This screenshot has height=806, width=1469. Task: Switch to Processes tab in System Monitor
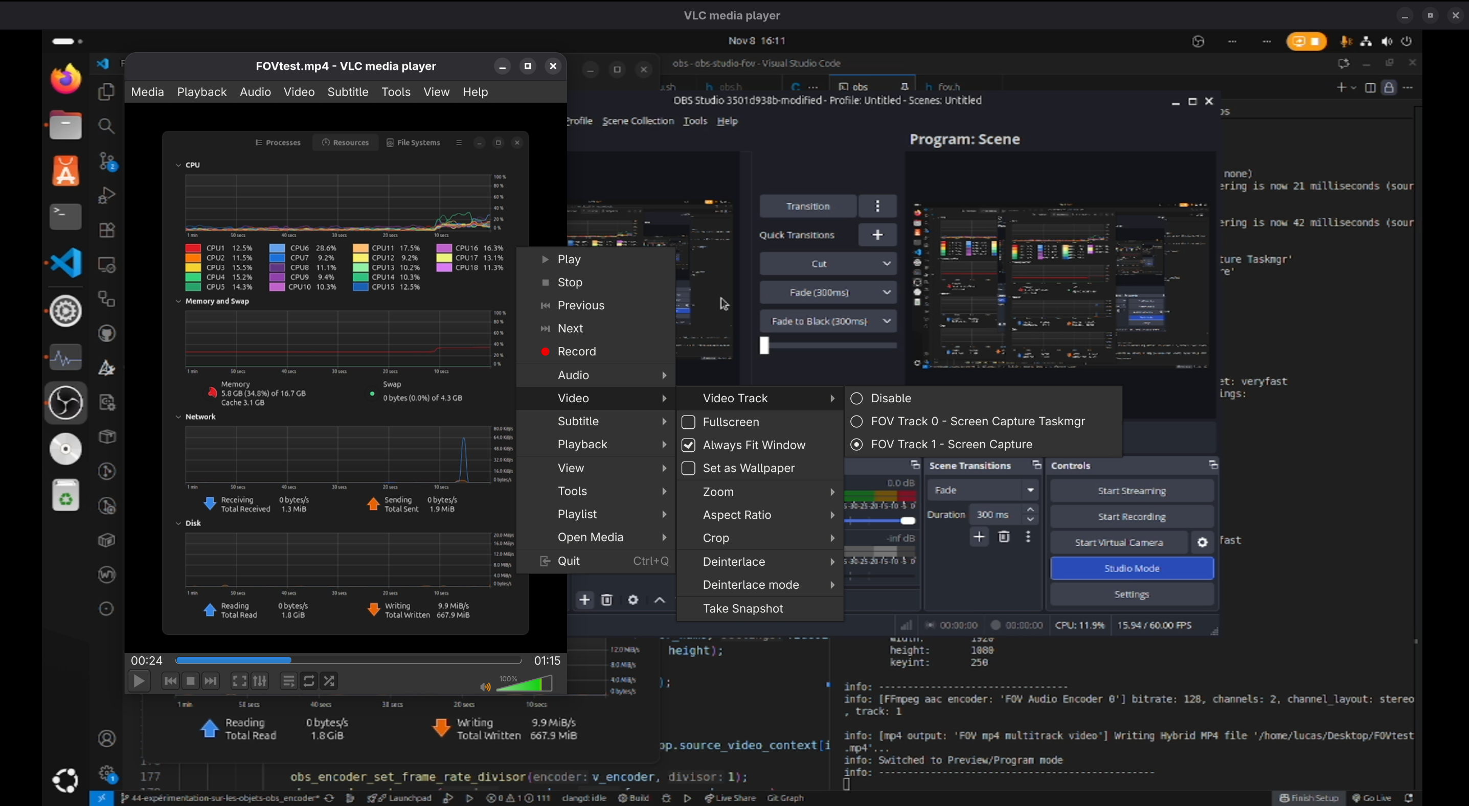pyautogui.click(x=278, y=143)
